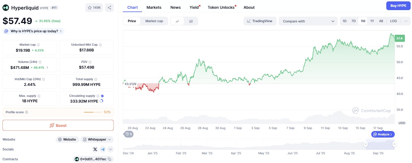Copy the contract address 0x0d01...4011ec

(x=109, y=159)
